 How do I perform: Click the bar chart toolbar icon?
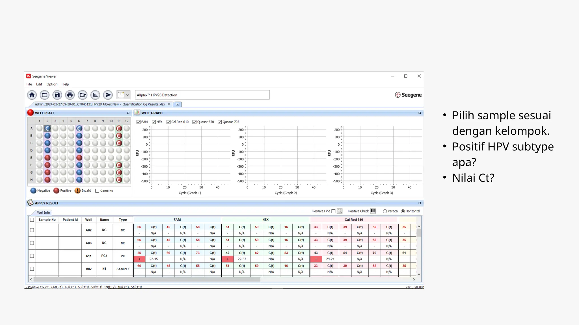[95, 95]
